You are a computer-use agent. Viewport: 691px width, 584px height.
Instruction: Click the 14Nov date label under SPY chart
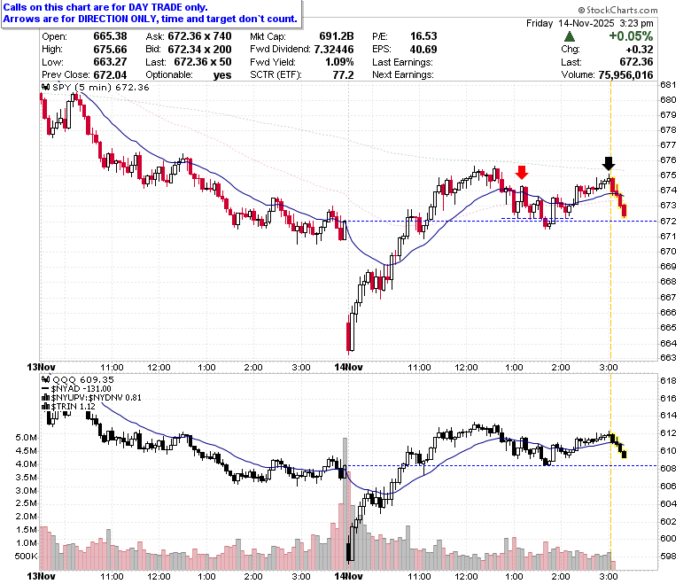(x=348, y=367)
